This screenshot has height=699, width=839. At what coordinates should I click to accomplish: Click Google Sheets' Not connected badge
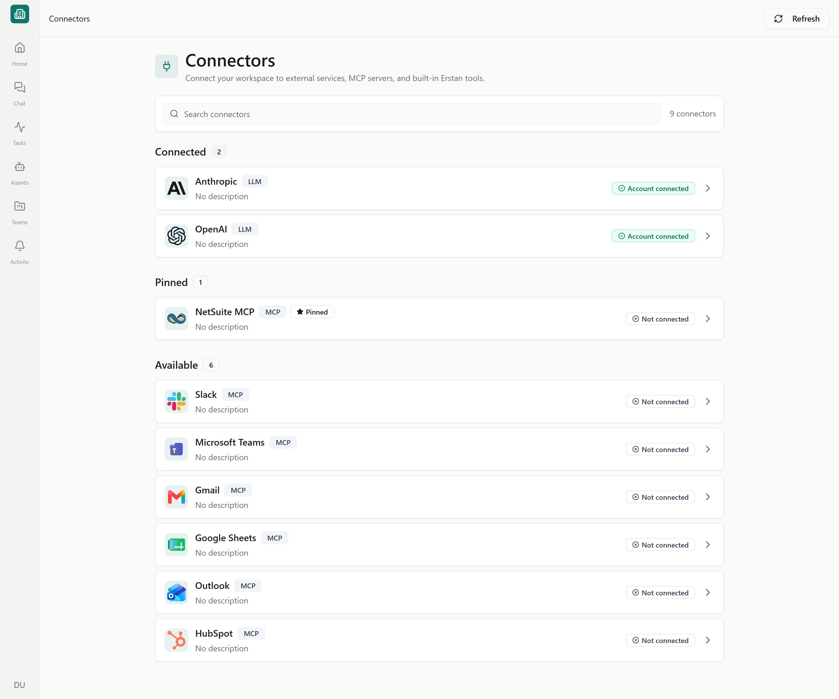click(660, 545)
